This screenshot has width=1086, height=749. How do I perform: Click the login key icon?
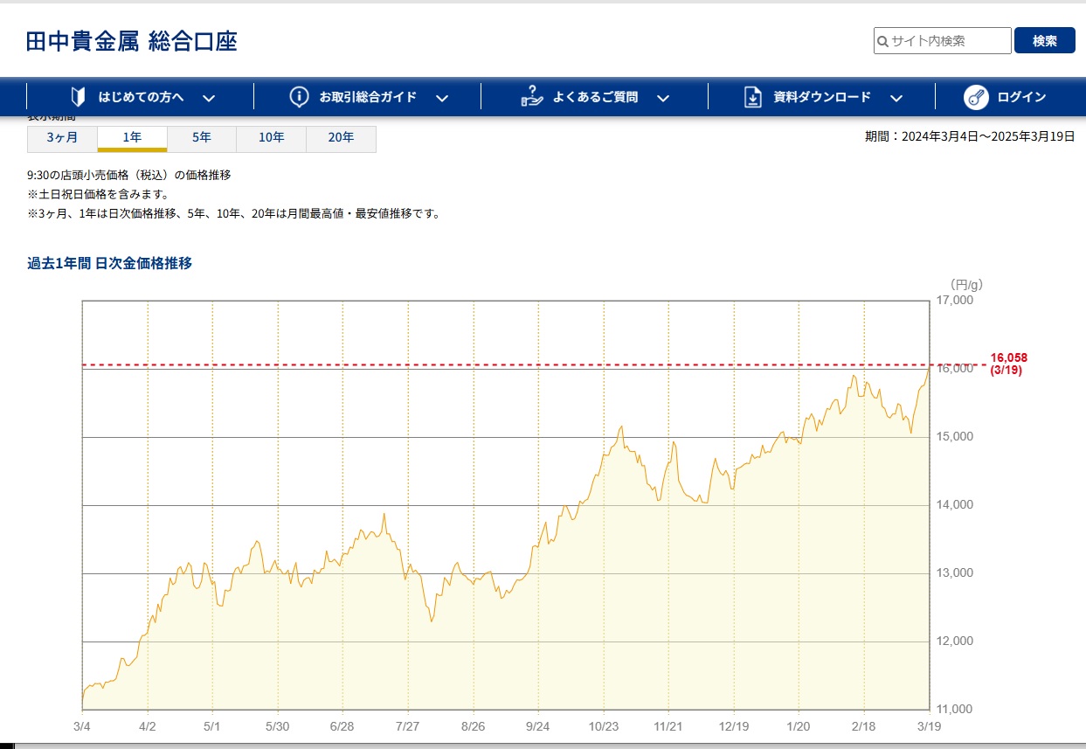[976, 97]
